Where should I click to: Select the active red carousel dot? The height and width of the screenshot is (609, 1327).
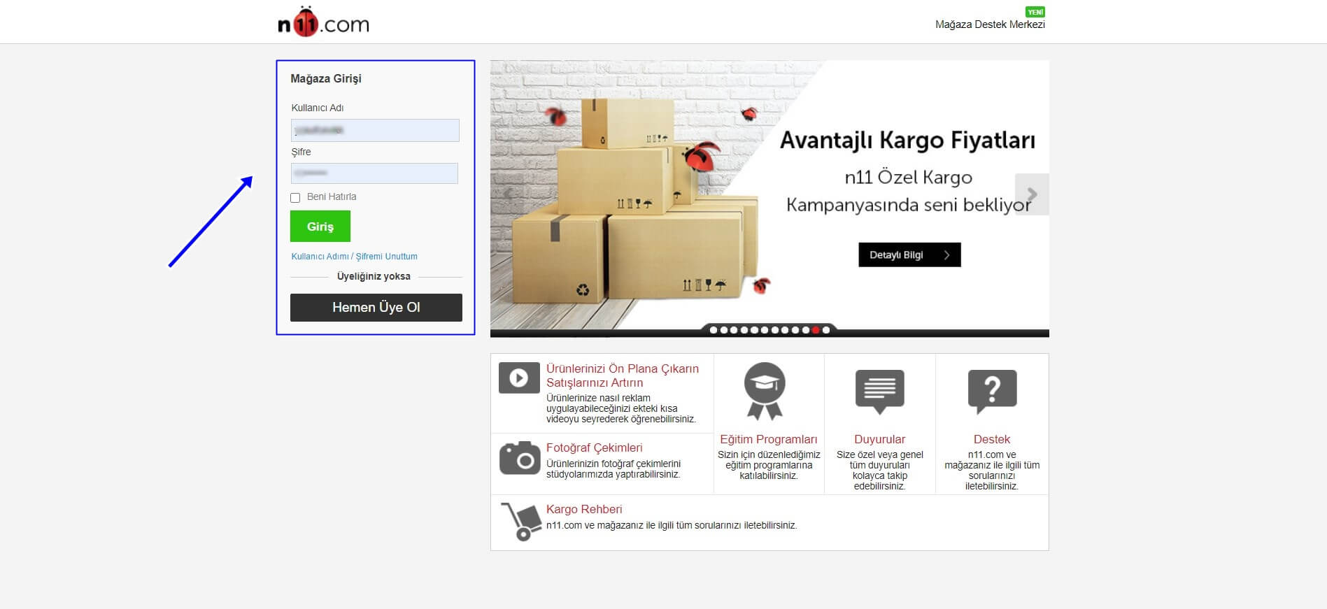(x=816, y=330)
